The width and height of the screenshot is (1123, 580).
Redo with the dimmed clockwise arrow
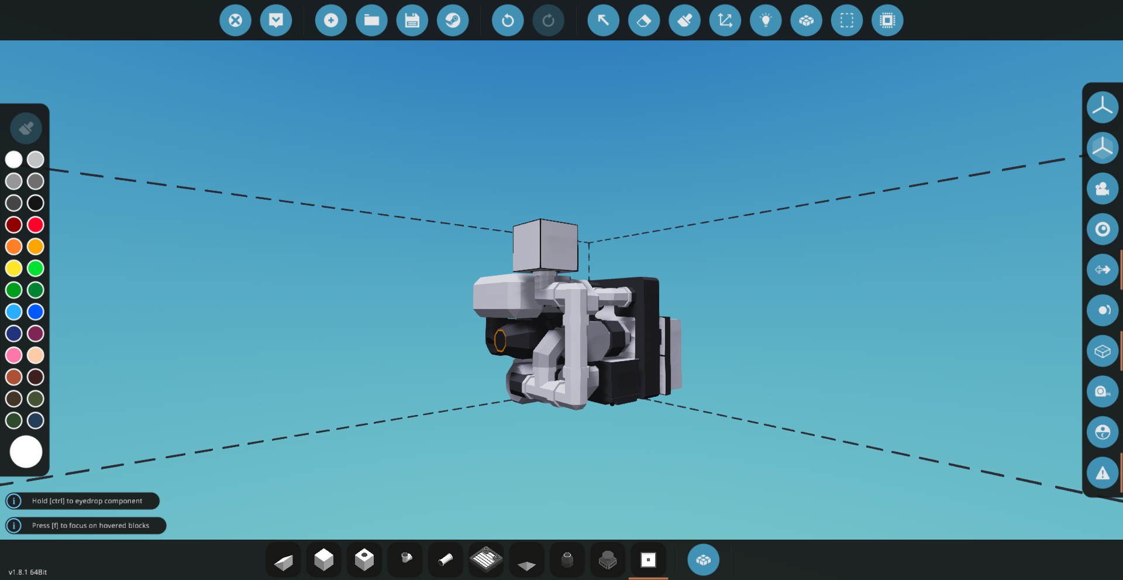548,20
